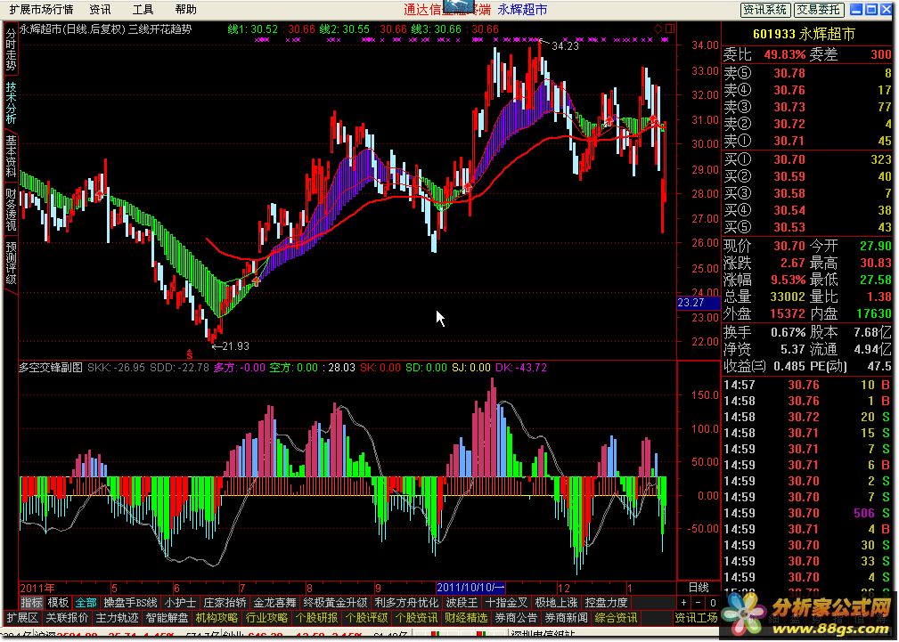Apply the 终极黄金升级 indicator
The height and width of the screenshot is (642, 899).
click(335, 603)
